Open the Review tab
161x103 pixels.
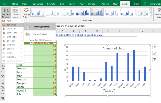point(72,4)
